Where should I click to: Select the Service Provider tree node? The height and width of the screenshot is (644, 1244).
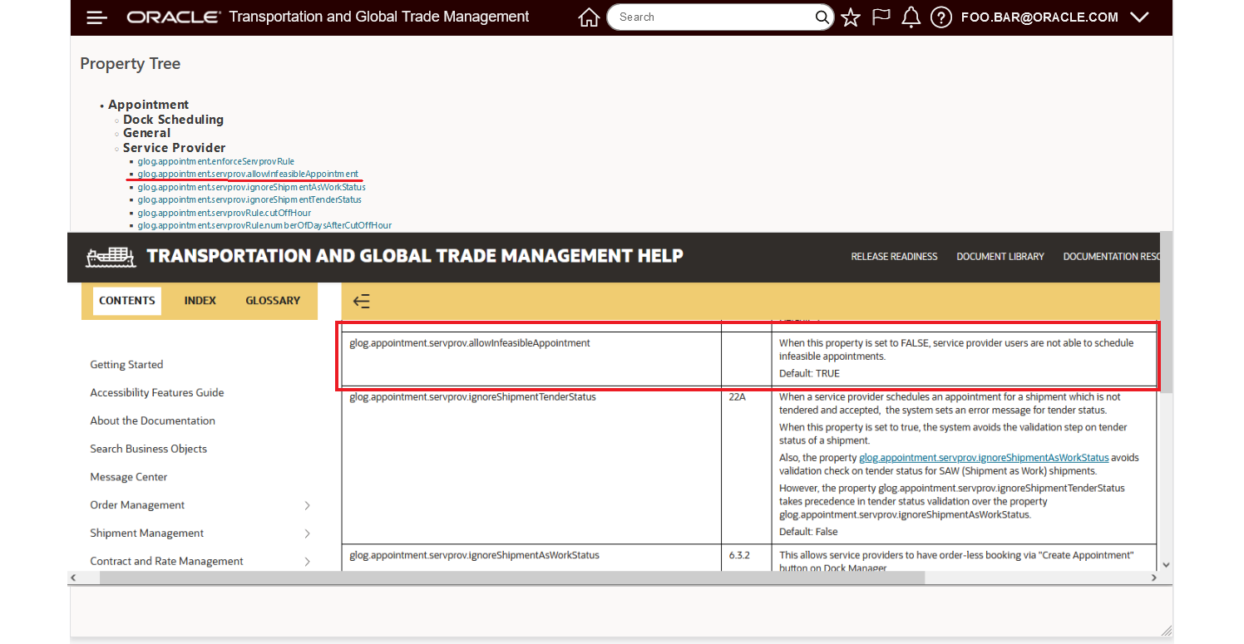[174, 148]
